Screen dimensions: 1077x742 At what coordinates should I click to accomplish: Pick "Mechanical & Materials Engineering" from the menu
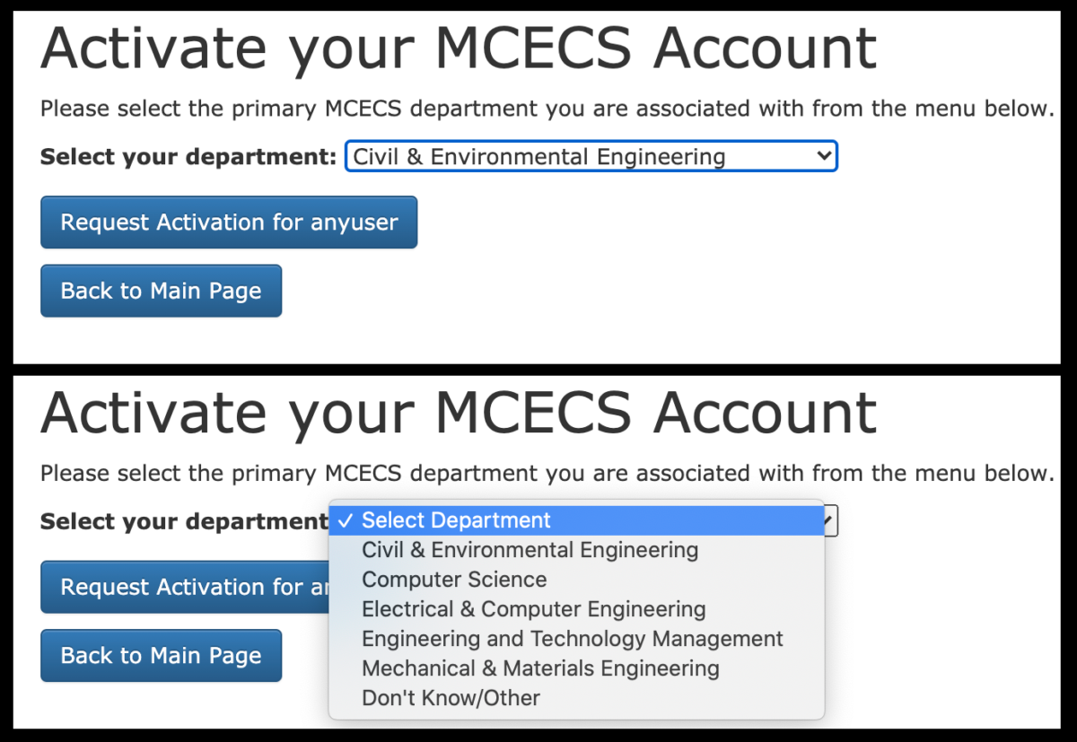click(x=539, y=668)
